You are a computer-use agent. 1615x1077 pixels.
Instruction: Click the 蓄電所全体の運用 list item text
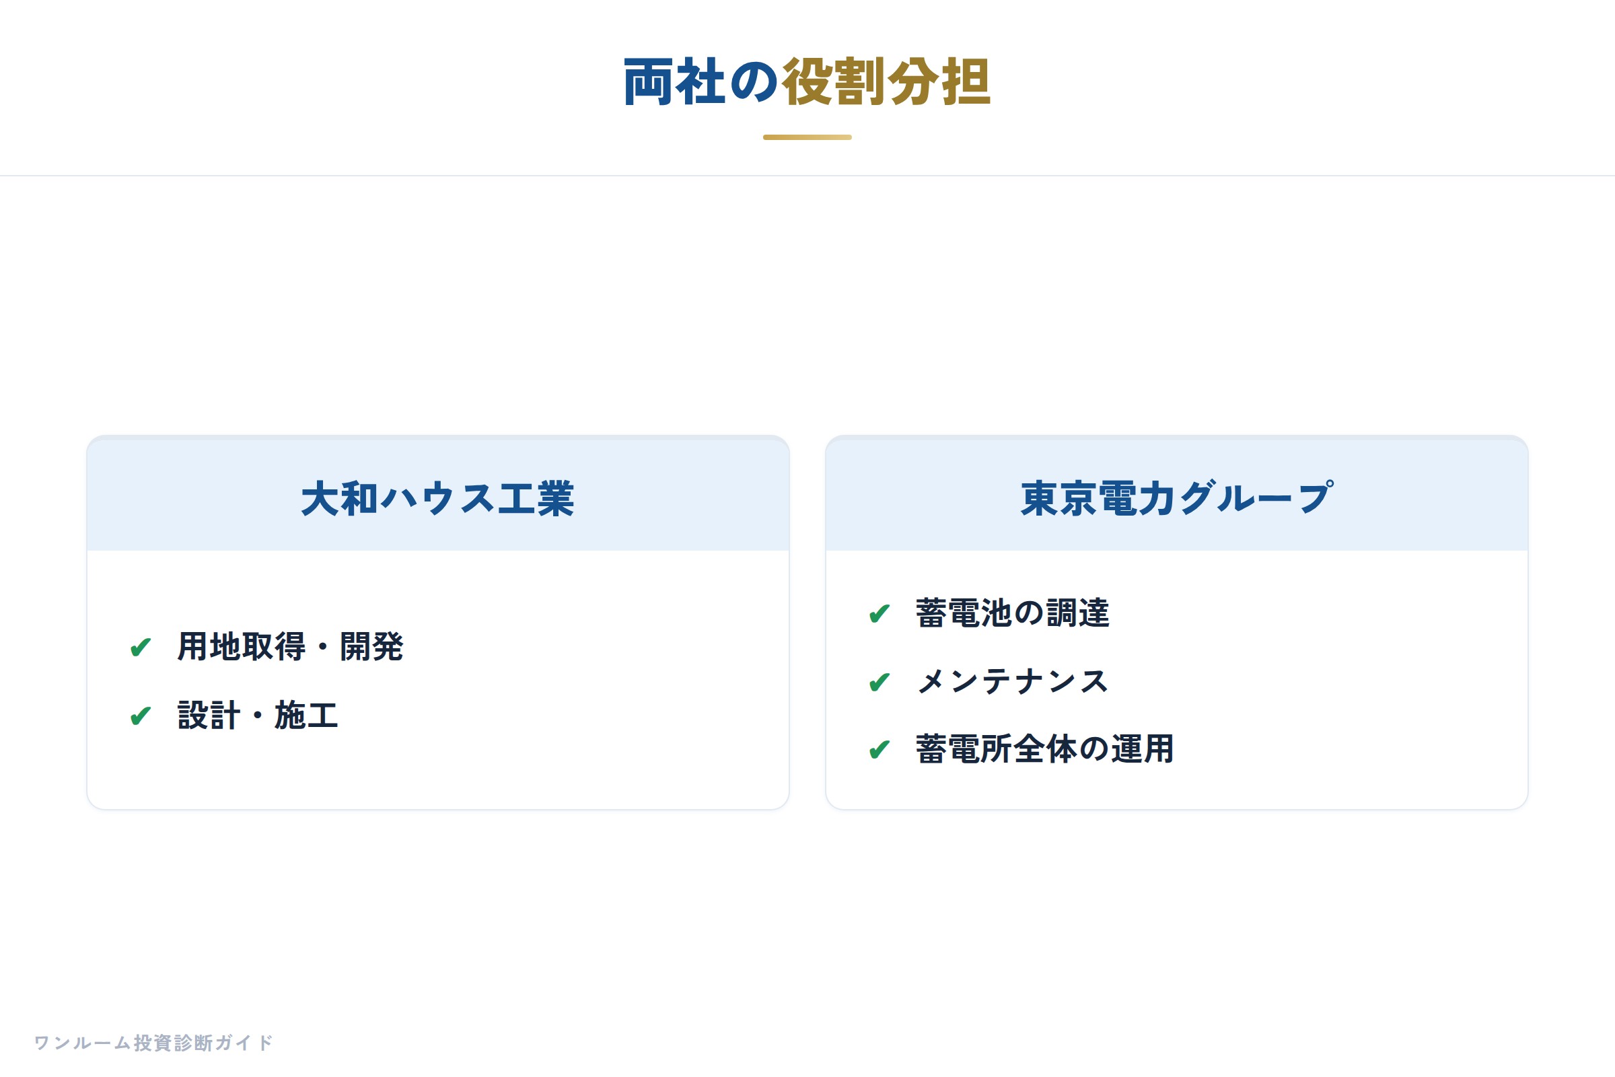(1045, 749)
